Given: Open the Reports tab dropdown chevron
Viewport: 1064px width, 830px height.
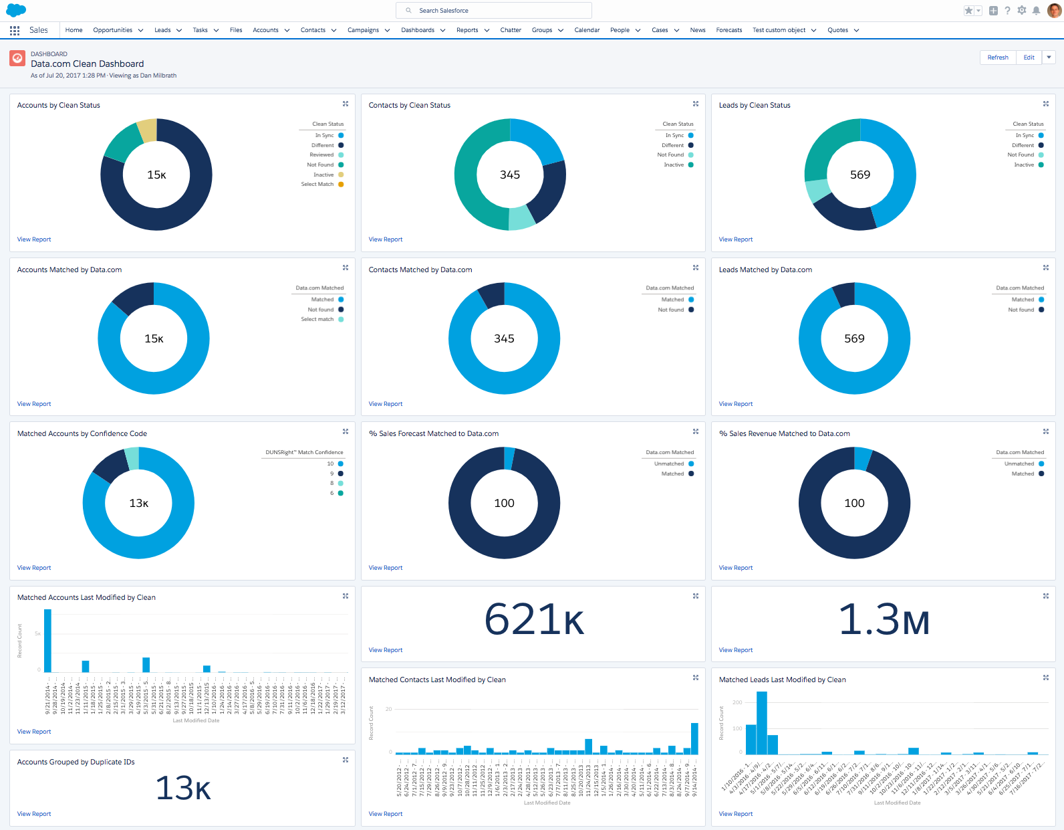Looking at the screenshot, I should coord(487,30).
